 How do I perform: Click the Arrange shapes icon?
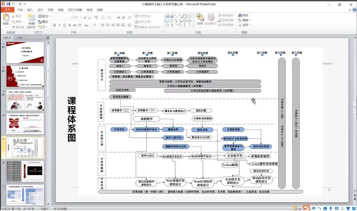click(200, 18)
